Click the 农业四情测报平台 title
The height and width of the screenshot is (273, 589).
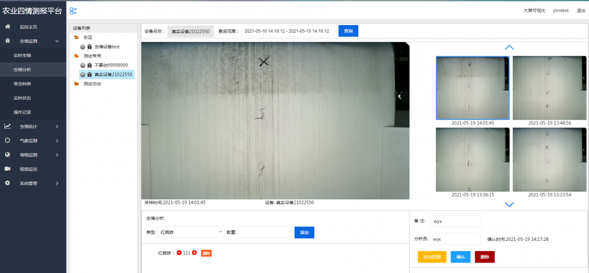click(32, 11)
